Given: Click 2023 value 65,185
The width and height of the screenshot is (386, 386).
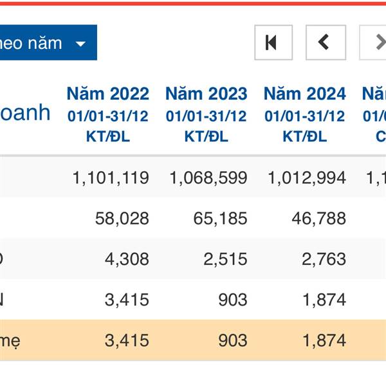Looking at the screenshot, I should pyautogui.click(x=220, y=219).
